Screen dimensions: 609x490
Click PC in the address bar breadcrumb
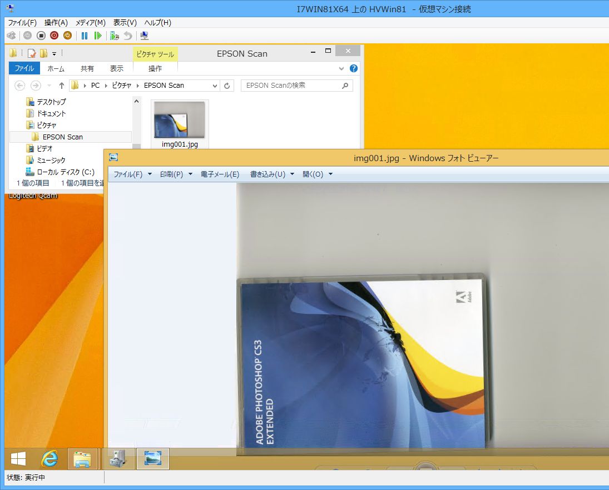95,86
